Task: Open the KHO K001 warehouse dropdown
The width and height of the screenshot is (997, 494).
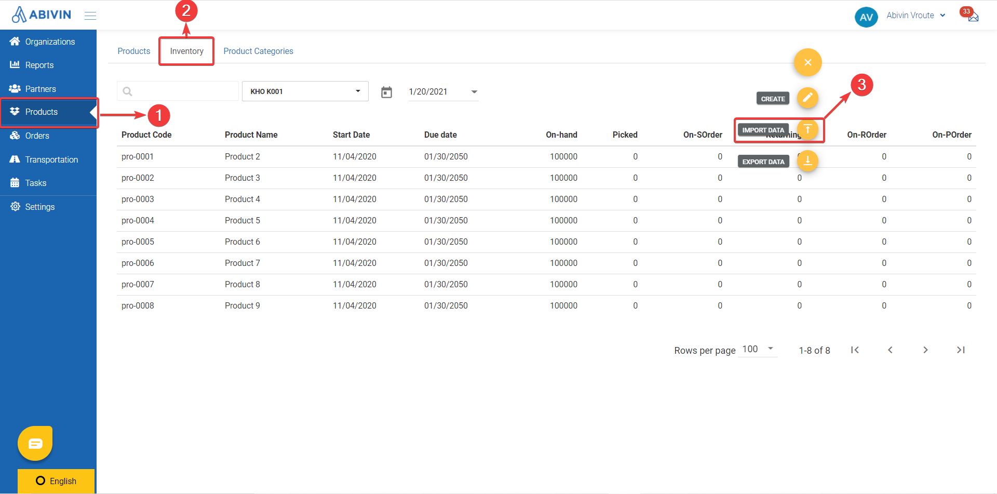Action: (x=305, y=91)
